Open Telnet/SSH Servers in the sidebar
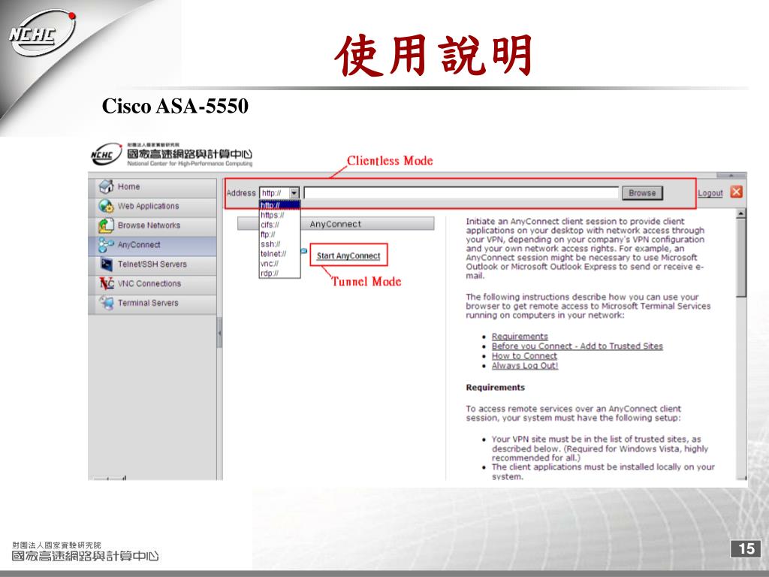This screenshot has height=577, width=769. 152,264
